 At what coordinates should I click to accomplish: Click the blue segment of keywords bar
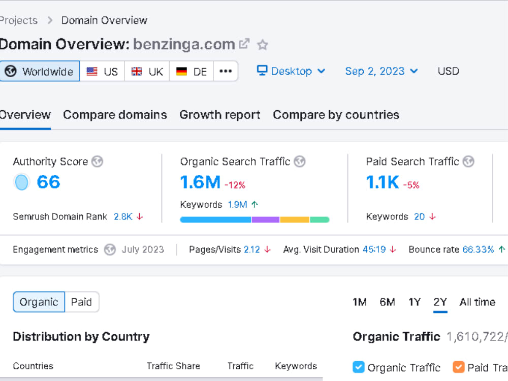tap(216, 219)
